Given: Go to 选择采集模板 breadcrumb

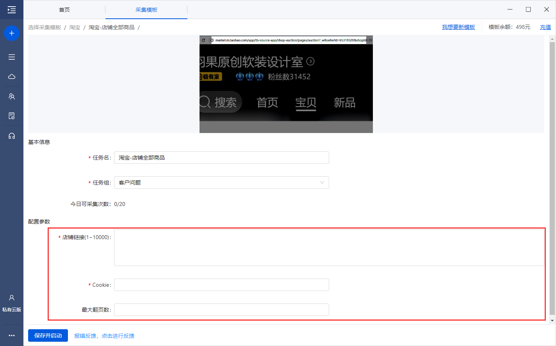Looking at the screenshot, I should point(45,27).
